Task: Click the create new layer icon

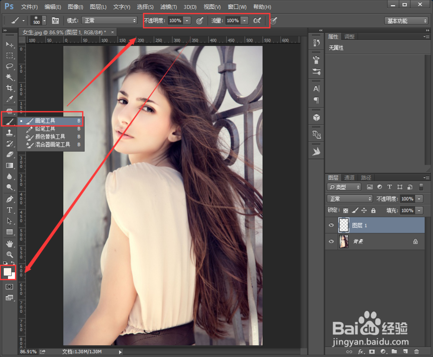Action: point(405,351)
